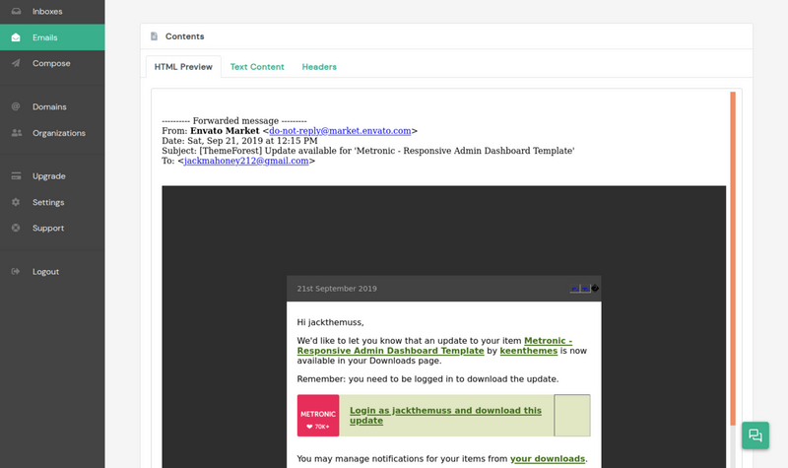Click the Contents document icon
This screenshot has width=788, height=468.
pos(155,36)
